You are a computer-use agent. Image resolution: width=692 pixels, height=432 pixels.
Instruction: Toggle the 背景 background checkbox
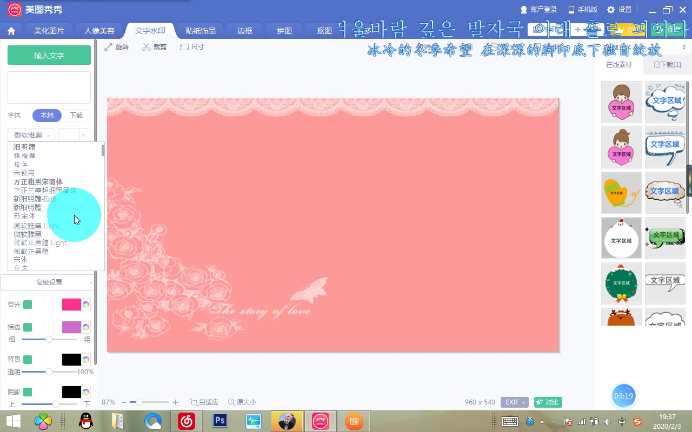pyautogui.click(x=28, y=360)
